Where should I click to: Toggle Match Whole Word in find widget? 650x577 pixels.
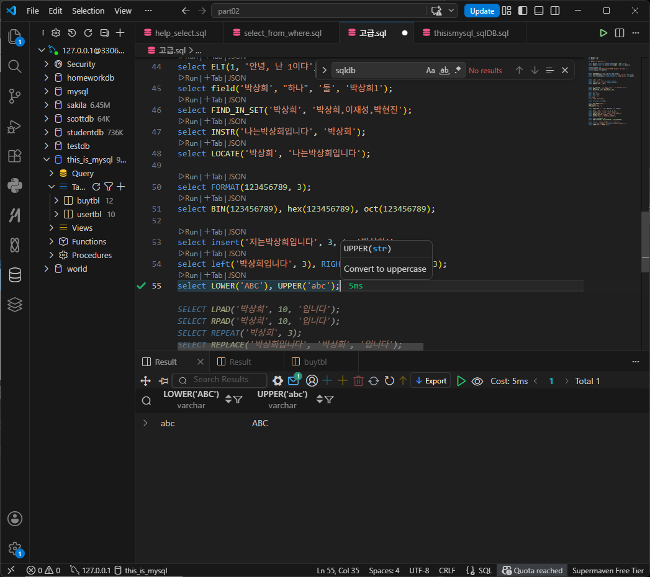point(445,70)
